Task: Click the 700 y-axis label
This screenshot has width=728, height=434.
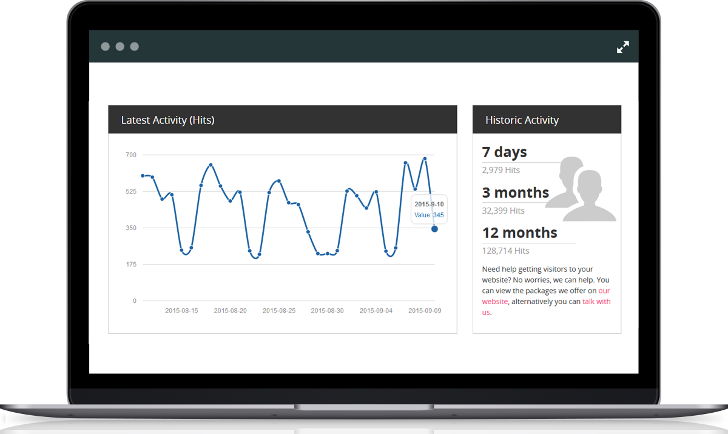Action: (x=131, y=155)
